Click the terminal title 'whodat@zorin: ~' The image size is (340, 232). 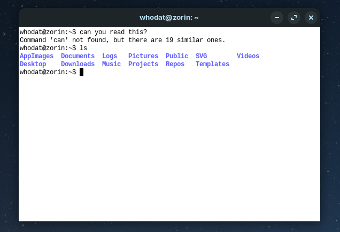point(169,18)
